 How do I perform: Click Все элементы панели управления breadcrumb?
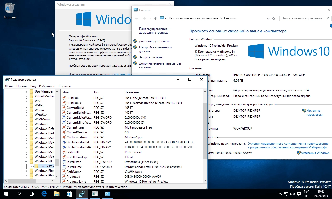(193, 18)
